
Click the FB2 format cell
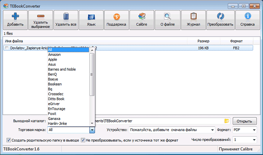coord(236,48)
